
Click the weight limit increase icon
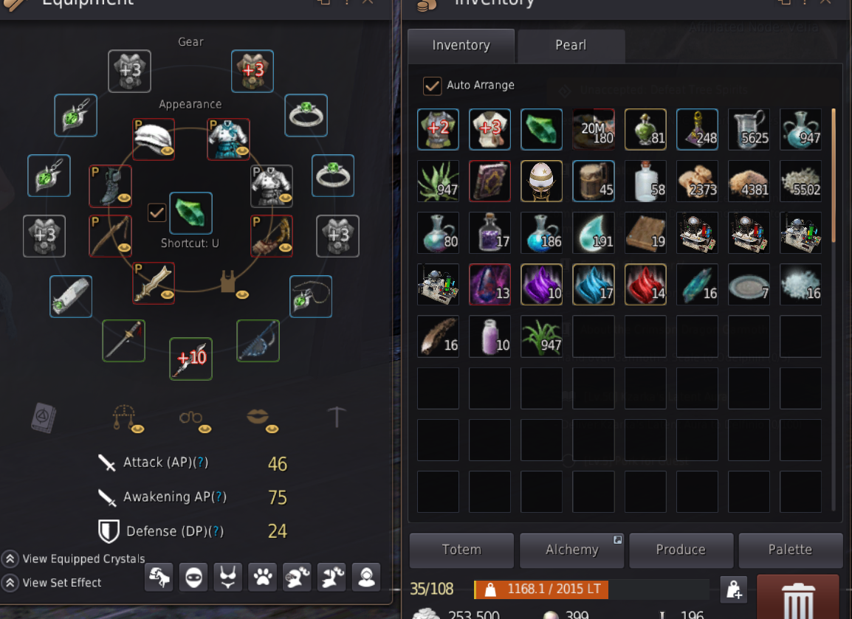point(734,589)
